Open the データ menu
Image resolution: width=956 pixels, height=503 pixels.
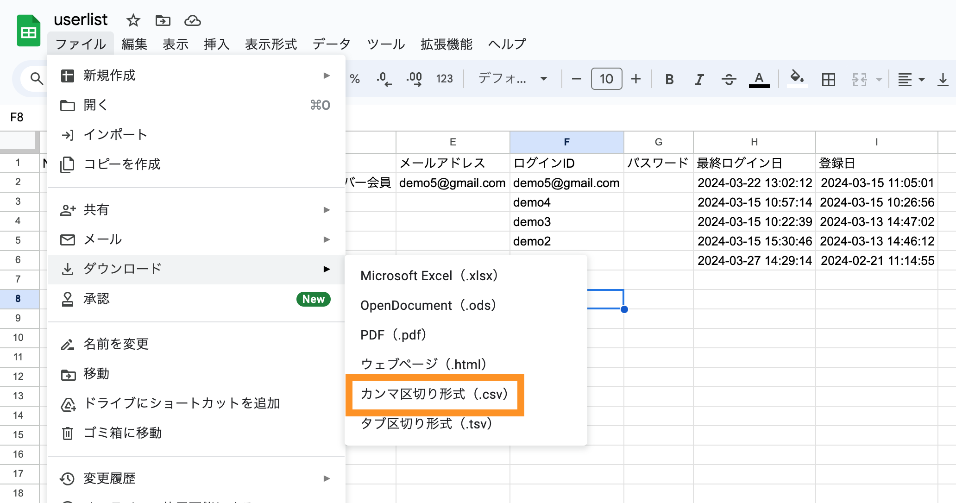332,44
